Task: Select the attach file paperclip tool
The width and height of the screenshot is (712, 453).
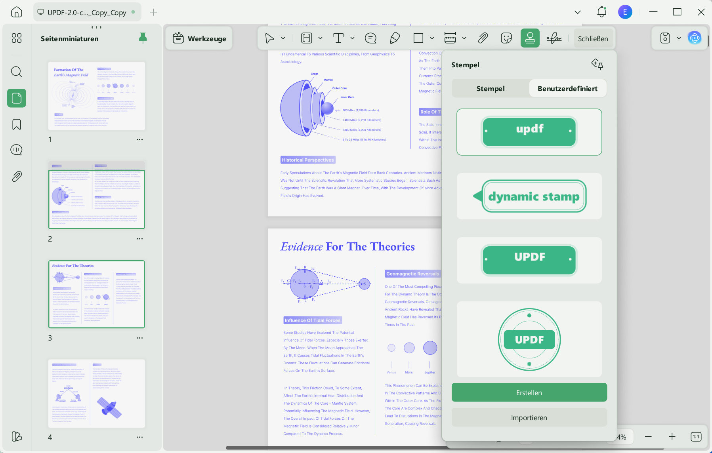Action: tap(483, 38)
